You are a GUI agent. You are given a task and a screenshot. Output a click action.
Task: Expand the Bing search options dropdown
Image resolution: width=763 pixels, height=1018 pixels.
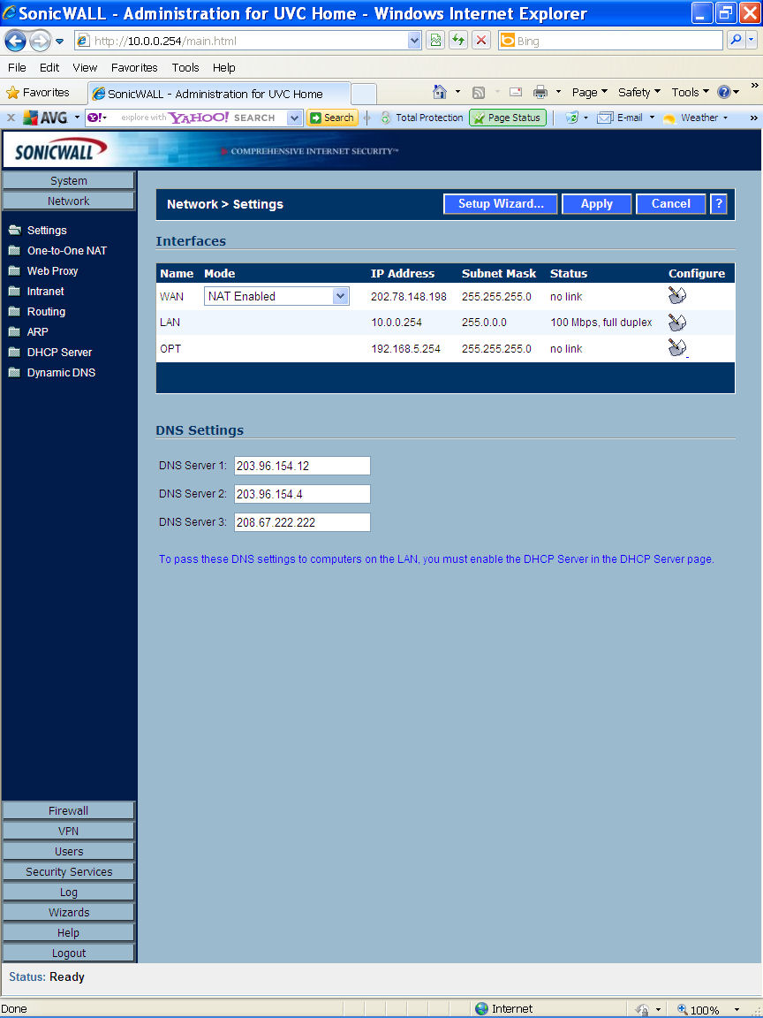tap(752, 41)
